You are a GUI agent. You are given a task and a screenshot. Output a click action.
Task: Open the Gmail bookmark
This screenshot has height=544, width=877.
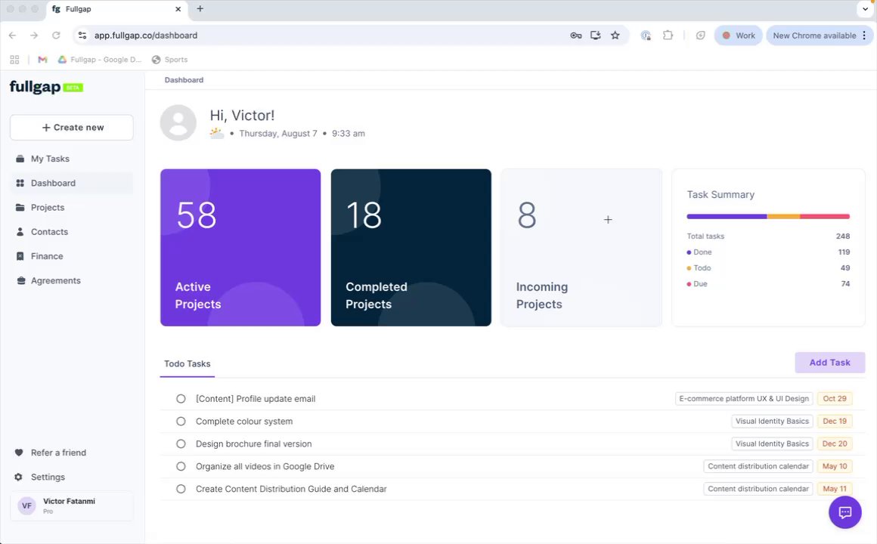pos(42,59)
